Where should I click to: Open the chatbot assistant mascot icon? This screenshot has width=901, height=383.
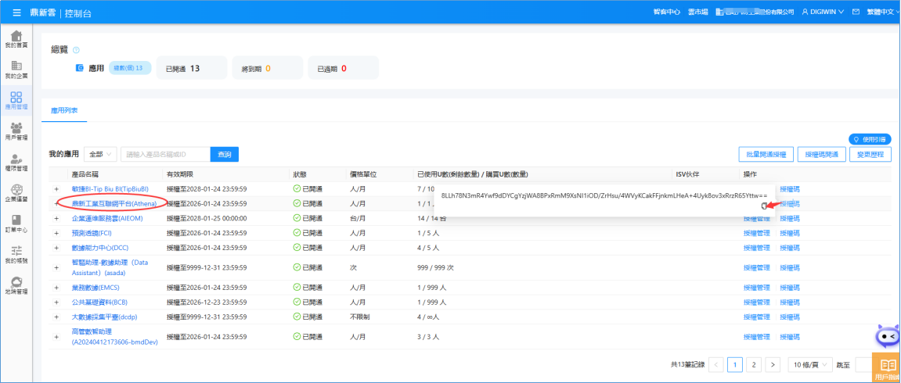click(887, 336)
